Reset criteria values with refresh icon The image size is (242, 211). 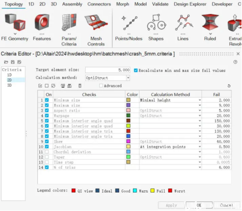tap(229, 86)
